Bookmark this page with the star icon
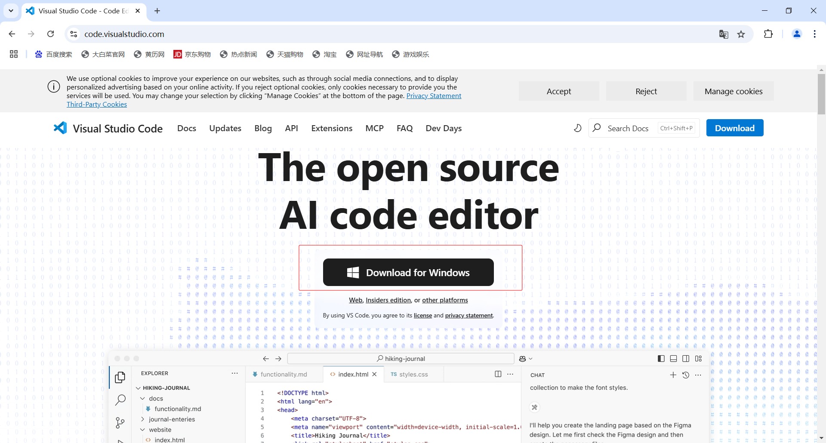The height and width of the screenshot is (443, 826). click(x=741, y=34)
